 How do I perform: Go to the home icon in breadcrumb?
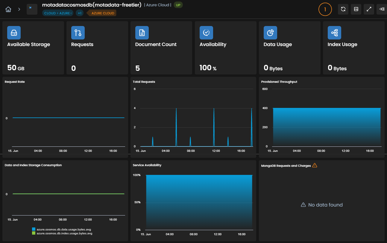click(8, 9)
